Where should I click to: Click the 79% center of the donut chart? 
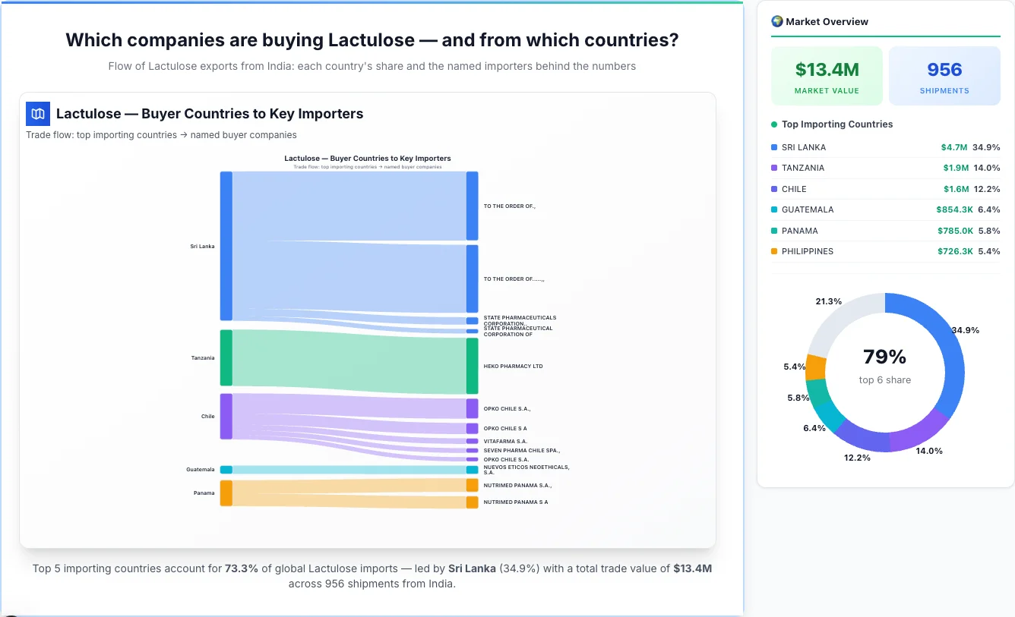coord(884,356)
